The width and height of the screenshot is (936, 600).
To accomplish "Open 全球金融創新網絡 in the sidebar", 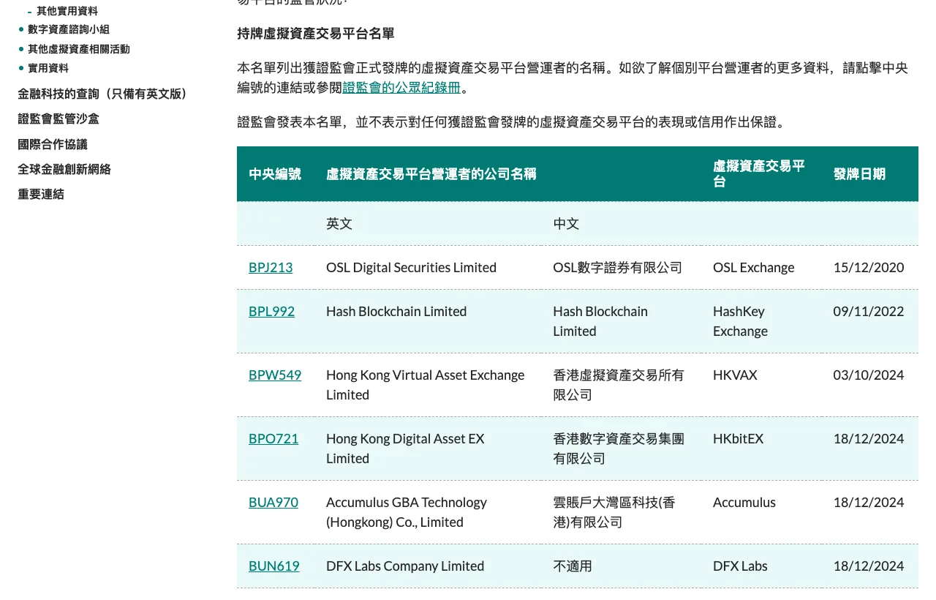I will [x=64, y=169].
